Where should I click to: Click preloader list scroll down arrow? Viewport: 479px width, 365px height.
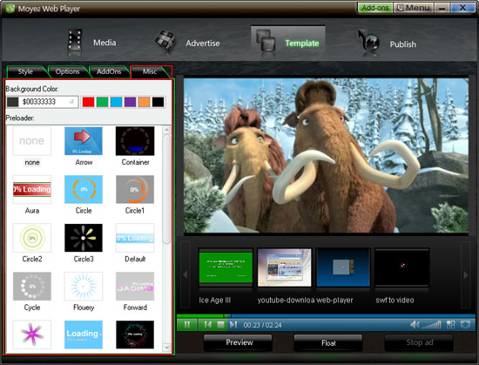[x=167, y=348]
